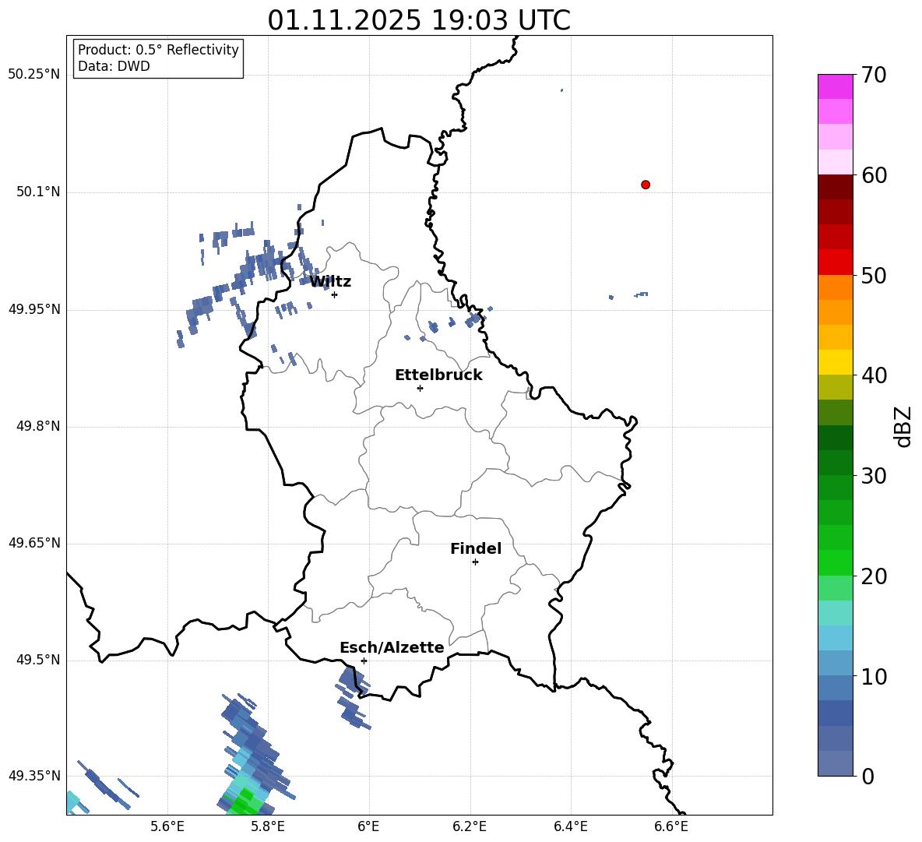
Task: Click the Data: DWD text
Action: pyautogui.click(x=114, y=66)
